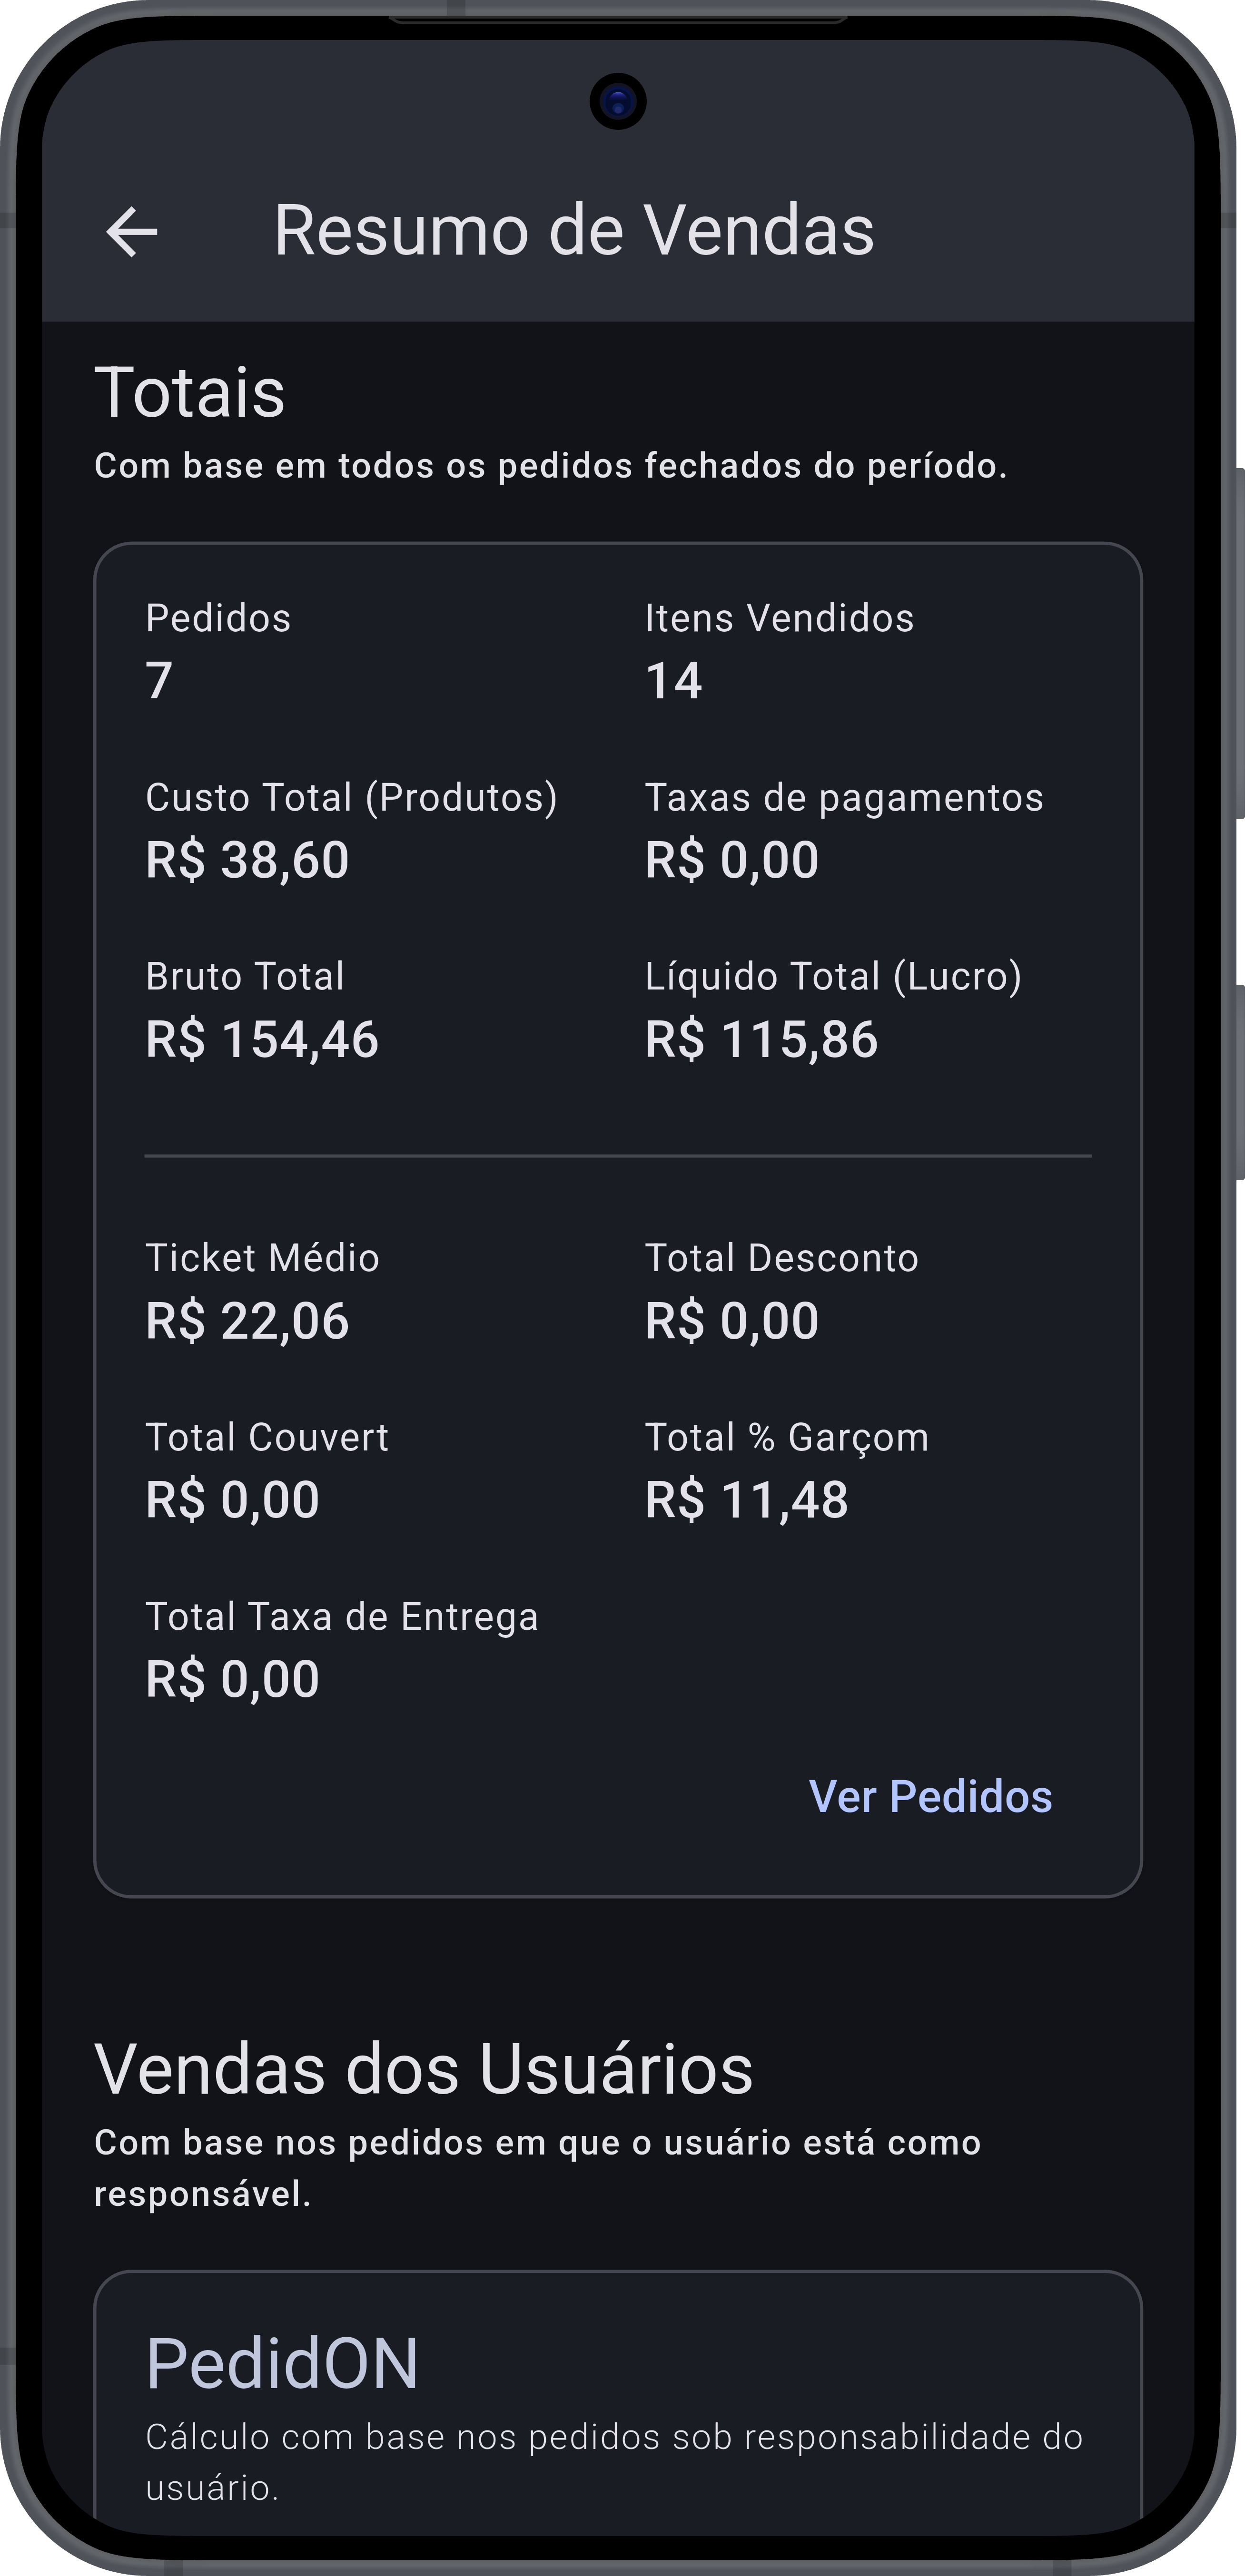Screen dimensions: 1245x2576
Task: Tap the Total Desconto amount
Action: tap(731, 1321)
